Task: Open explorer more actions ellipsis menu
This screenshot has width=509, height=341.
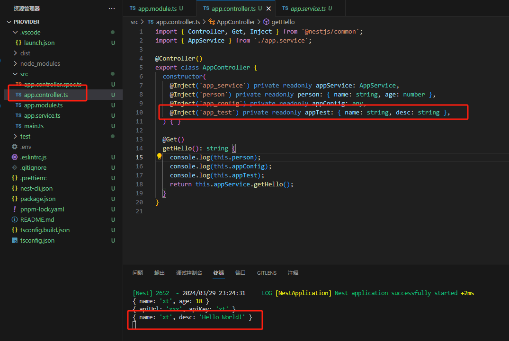Action: (112, 9)
